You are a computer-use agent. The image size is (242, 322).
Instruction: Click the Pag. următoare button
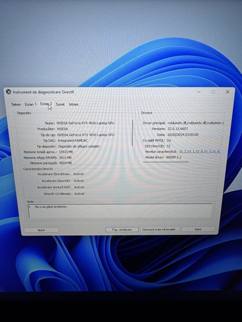[x=122, y=230]
